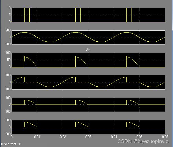This screenshot has height=147, width=173.
Task: Click the x-axis tick label 0.03
Action: (88, 137)
